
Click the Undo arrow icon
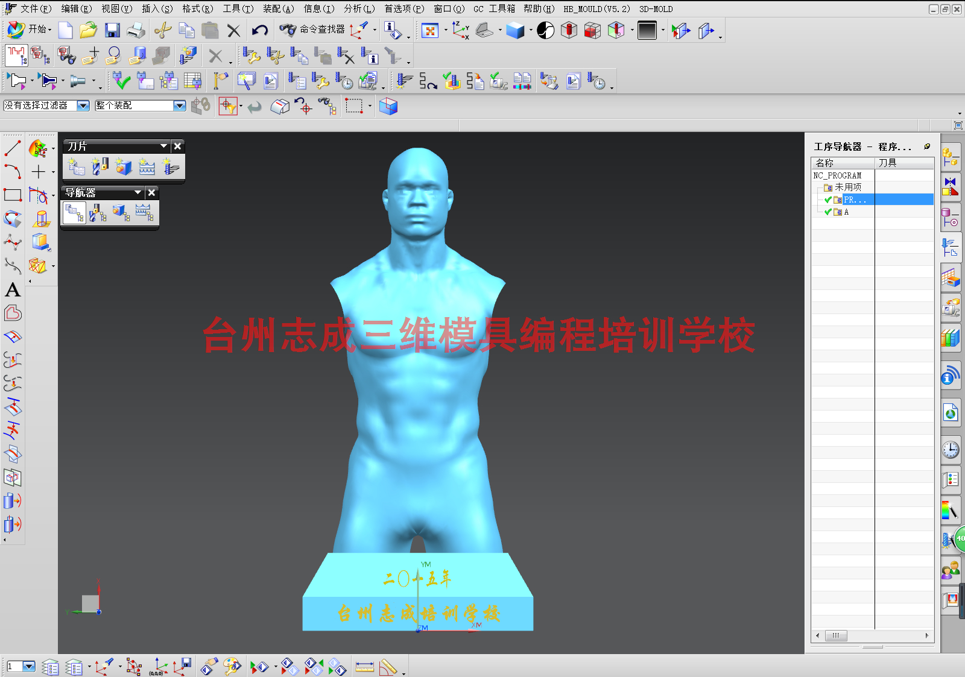click(x=260, y=30)
